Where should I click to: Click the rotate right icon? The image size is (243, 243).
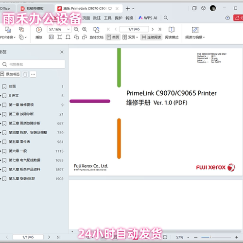click(85, 37)
